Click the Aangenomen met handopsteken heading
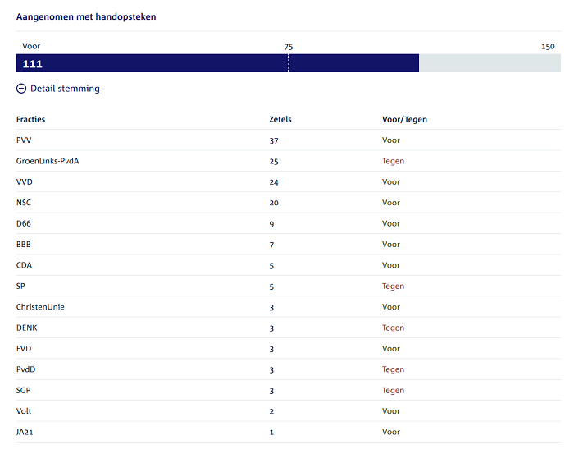This screenshot has height=454, width=574. [x=86, y=17]
